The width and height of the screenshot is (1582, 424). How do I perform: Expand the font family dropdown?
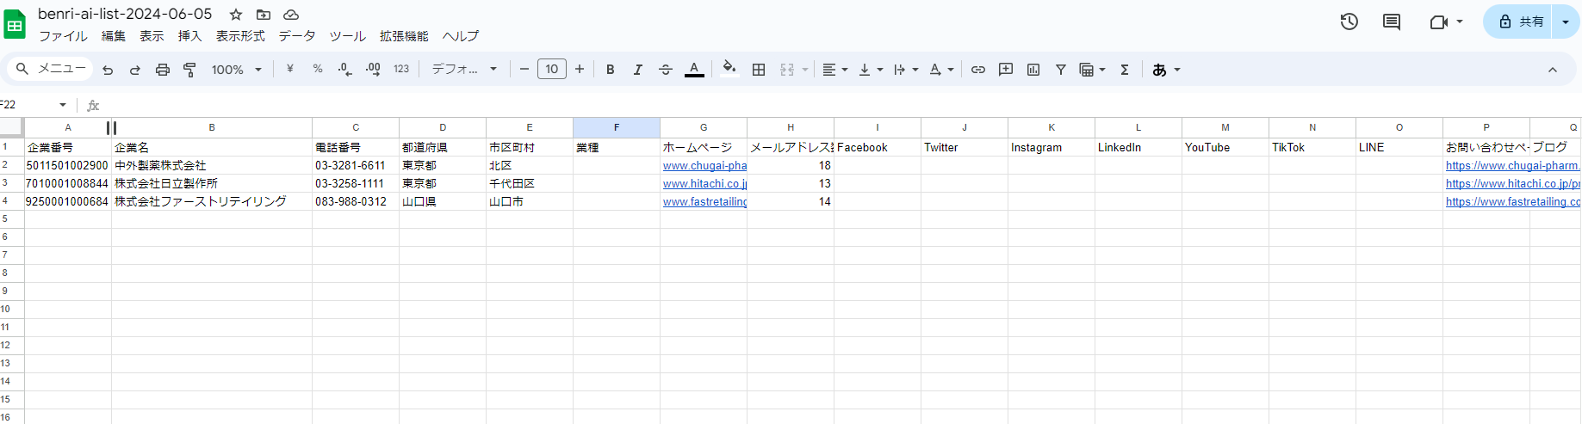coord(464,70)
